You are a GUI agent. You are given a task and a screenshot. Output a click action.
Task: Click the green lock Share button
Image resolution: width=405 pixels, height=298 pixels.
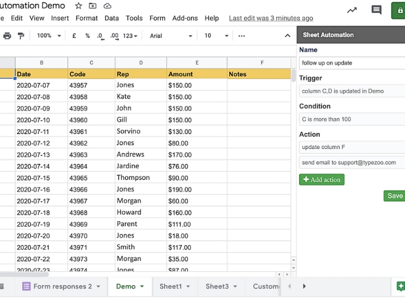tap(398, 11)
